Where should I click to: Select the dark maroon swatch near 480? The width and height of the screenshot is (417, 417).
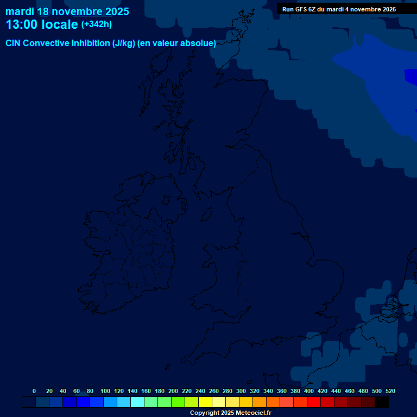point(368,402)
